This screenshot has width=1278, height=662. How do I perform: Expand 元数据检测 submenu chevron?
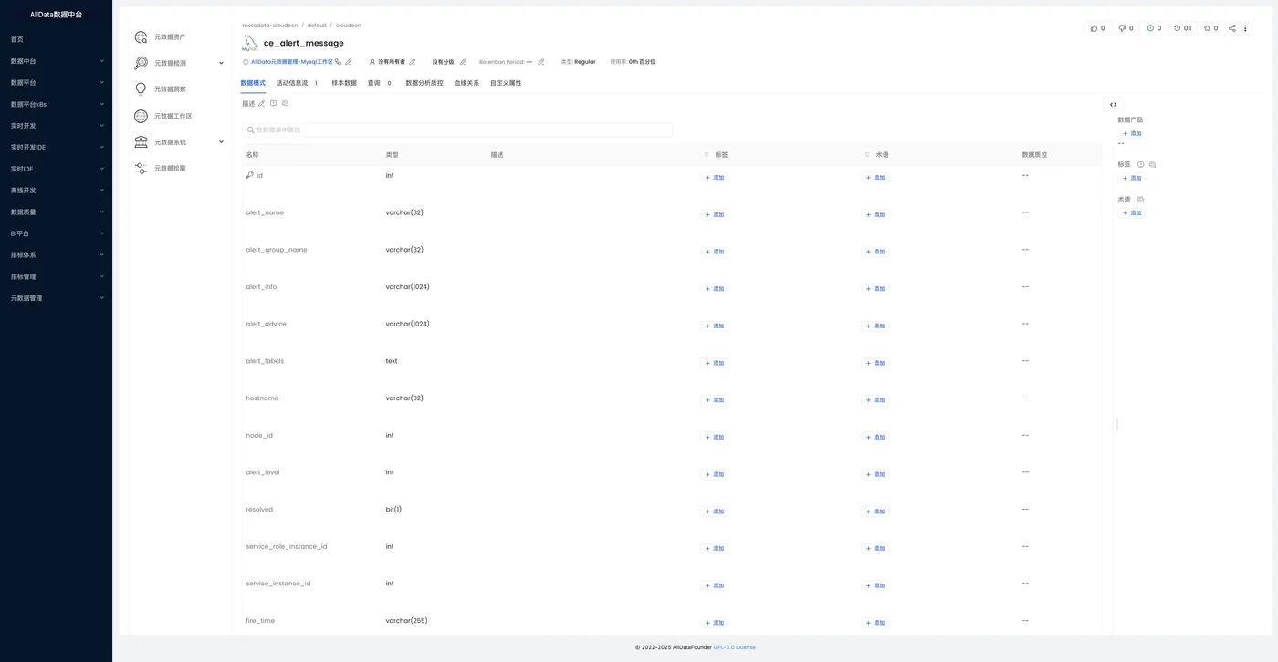[x=221, y=63]
